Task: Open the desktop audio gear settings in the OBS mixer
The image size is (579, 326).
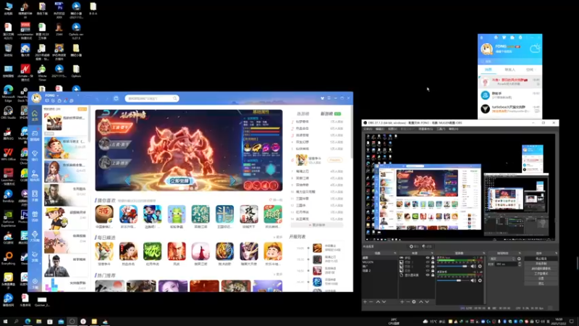Action: [480, 280]
